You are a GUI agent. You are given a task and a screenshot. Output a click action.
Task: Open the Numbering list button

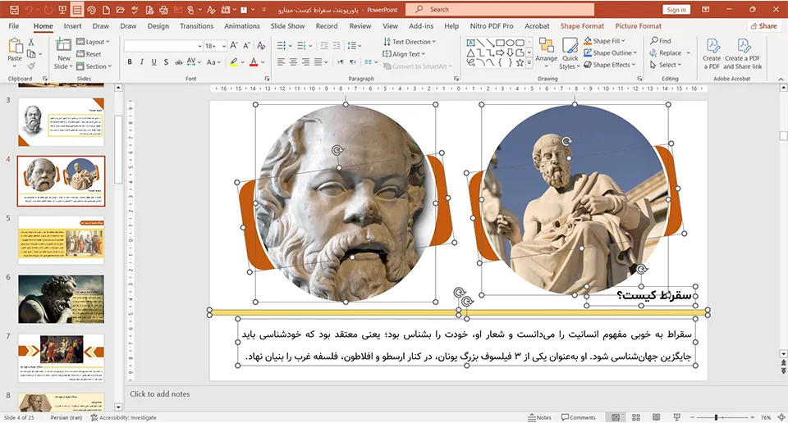click(303, 46)
